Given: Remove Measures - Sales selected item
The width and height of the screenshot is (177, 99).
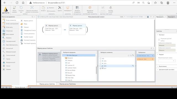Looking at the screenshot, I should (x=153, y=59).
